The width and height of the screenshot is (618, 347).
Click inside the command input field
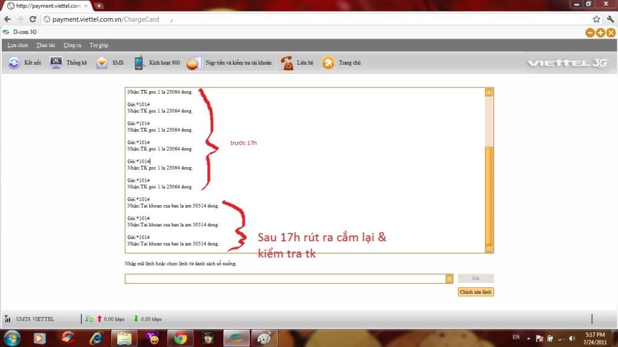(x=284, y=279)
